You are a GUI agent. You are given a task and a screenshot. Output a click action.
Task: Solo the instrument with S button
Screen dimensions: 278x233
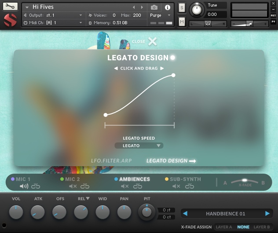coord(182,8)
